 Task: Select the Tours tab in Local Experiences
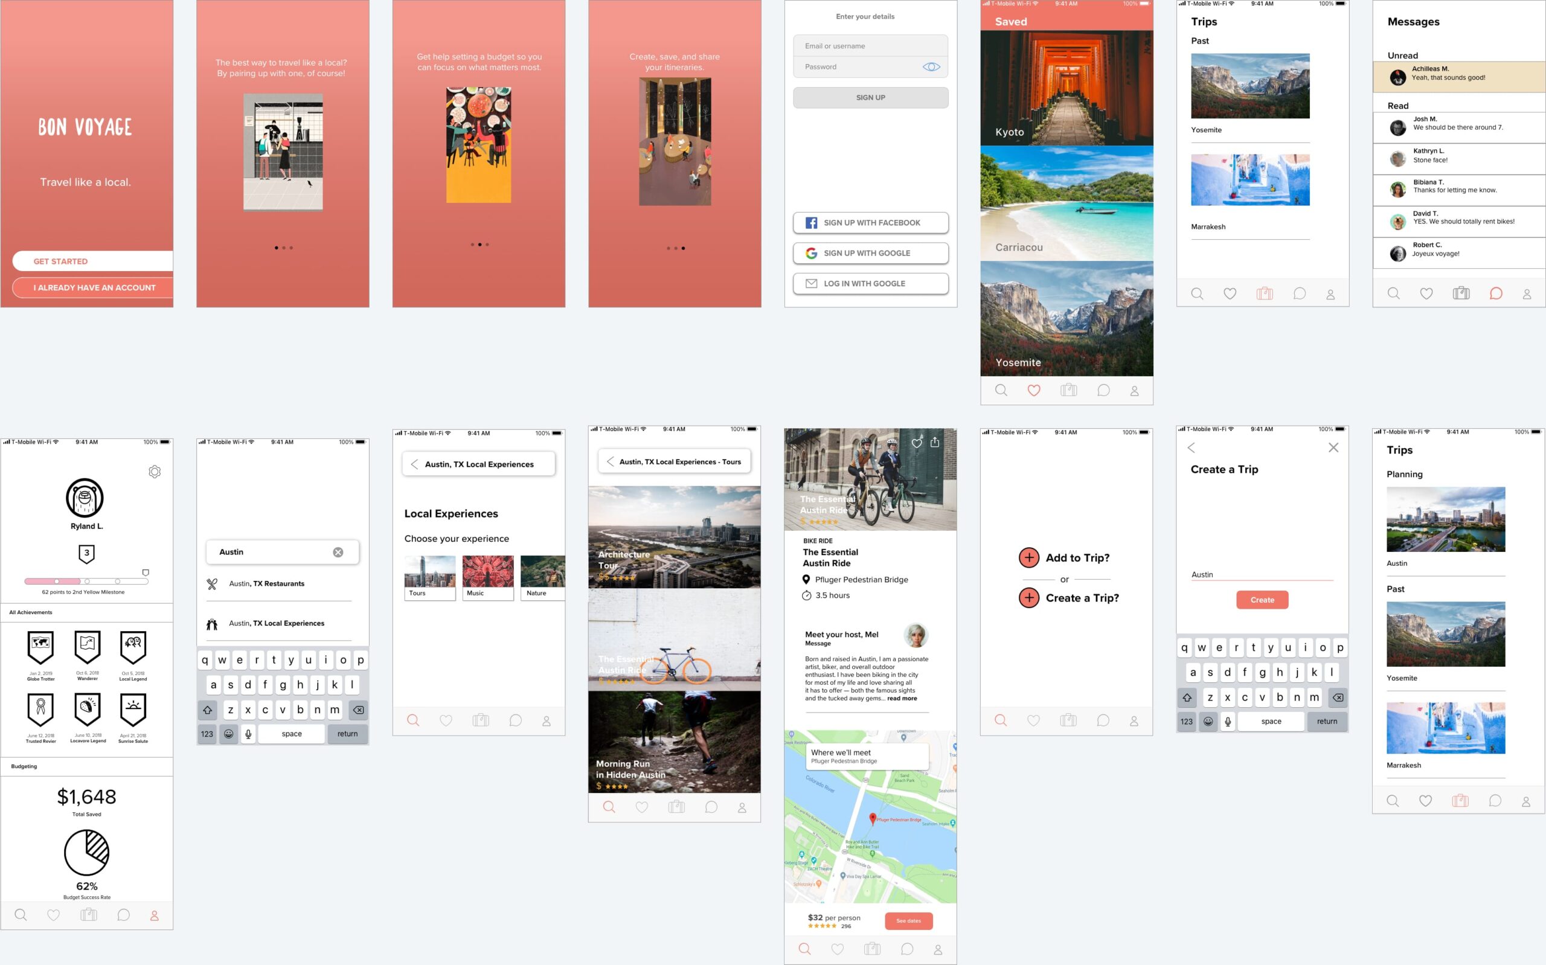[427, 578]
